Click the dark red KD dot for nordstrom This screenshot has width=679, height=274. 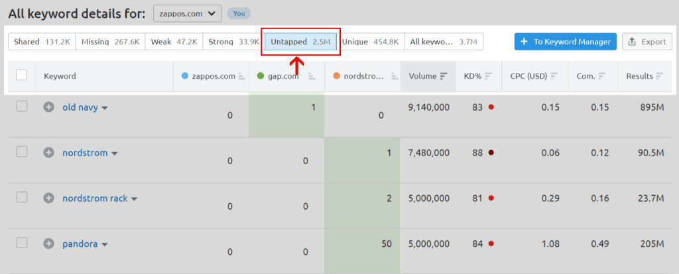point(491,153)
